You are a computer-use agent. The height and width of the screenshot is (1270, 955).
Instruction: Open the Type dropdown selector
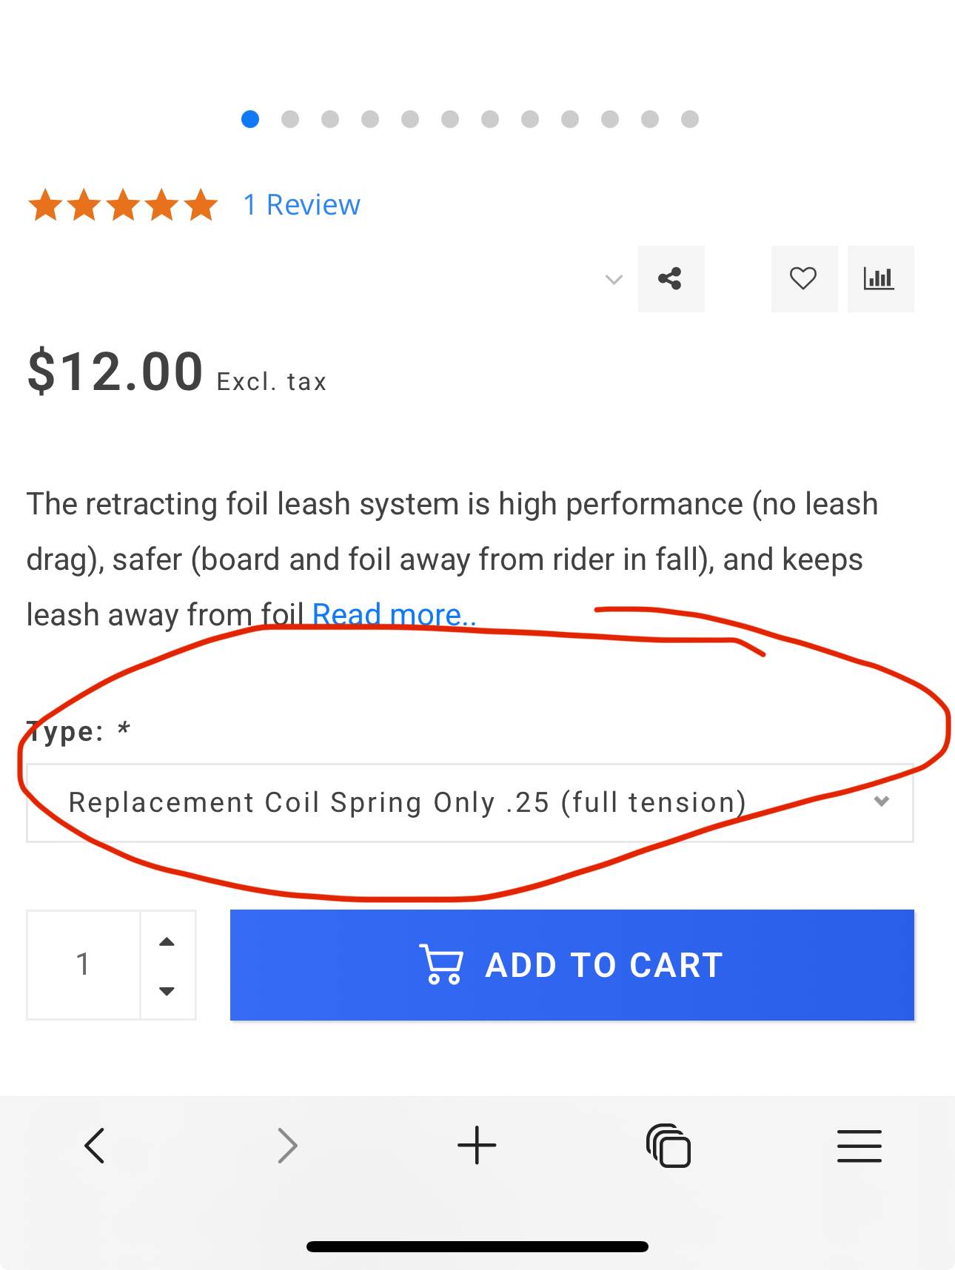469,803
